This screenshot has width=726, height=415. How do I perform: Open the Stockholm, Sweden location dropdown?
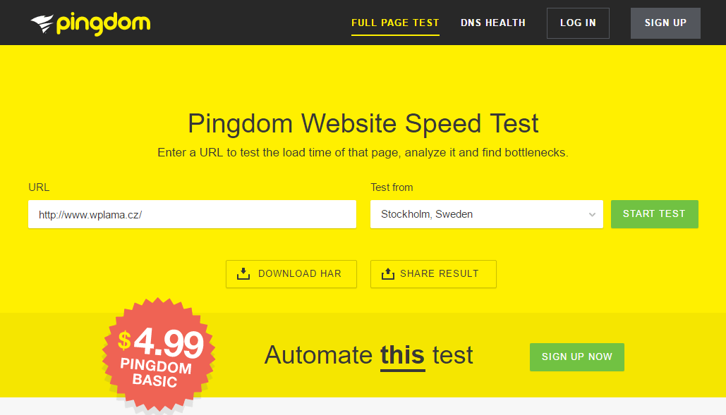[487, 214]
